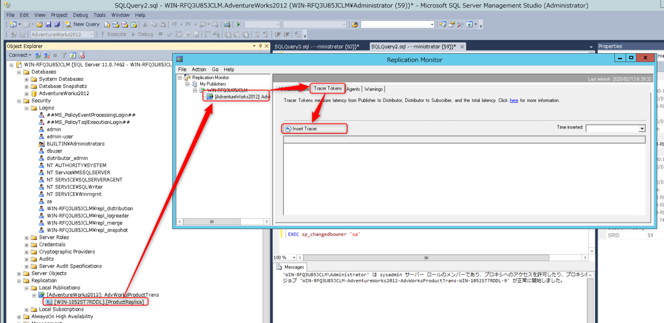This screenshot has height=323, width=664.
Task: Click the wrench and tools toolbar icon at right
Action: point(460,24)
